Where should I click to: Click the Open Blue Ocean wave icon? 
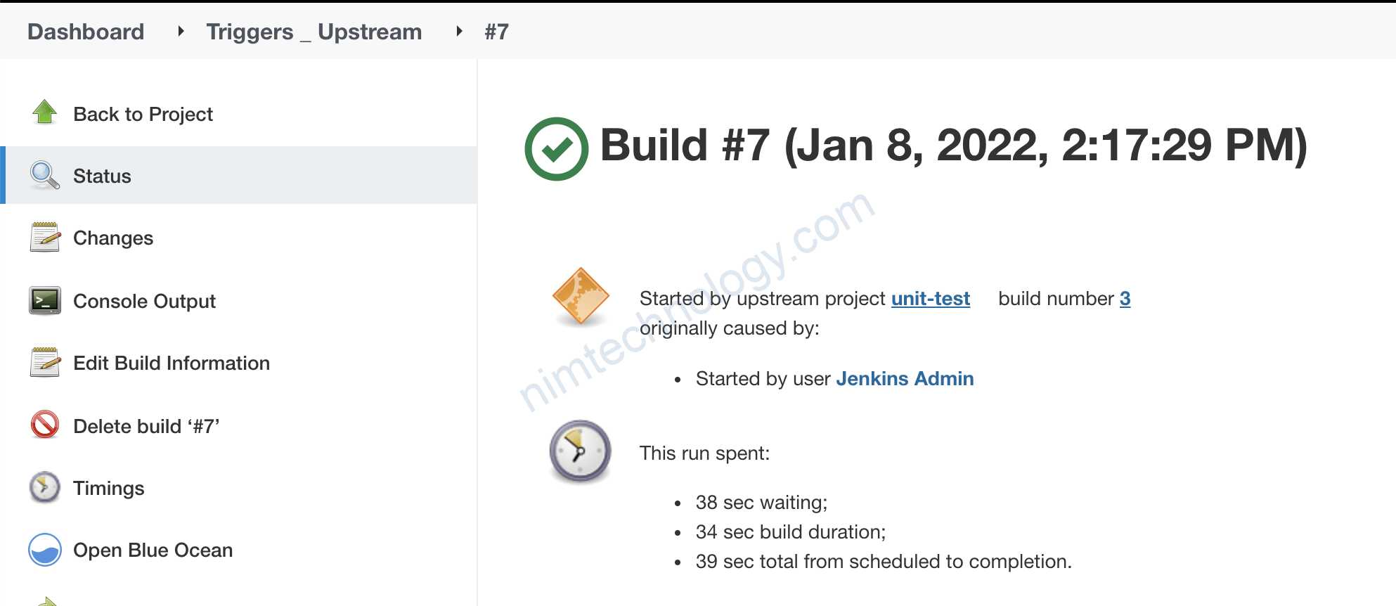click(x=44, y=550)
